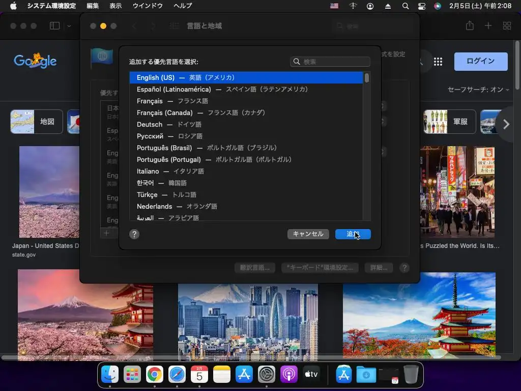Expand the Safari sidebar dropdown chevron
The image size is (521, 391).
(69, 26)
